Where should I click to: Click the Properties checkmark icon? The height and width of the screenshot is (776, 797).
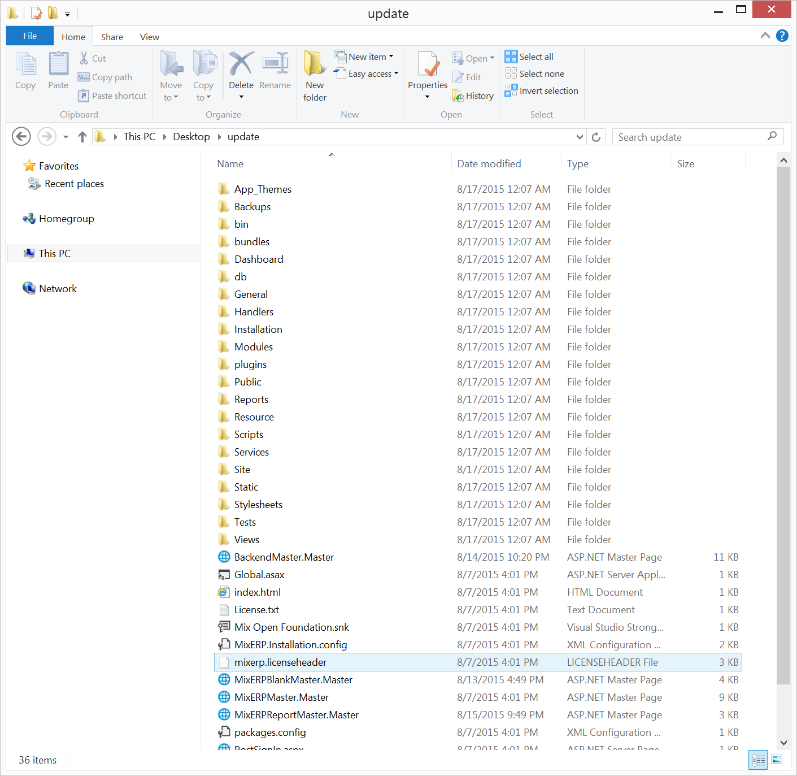coord(428,63)
